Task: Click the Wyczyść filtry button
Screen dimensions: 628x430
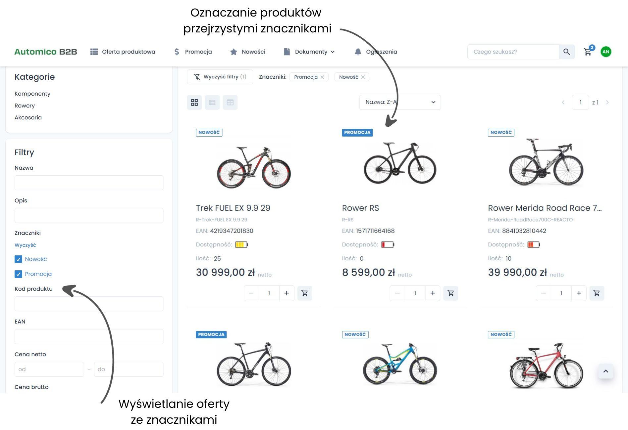Action: [x=220, y=77]
